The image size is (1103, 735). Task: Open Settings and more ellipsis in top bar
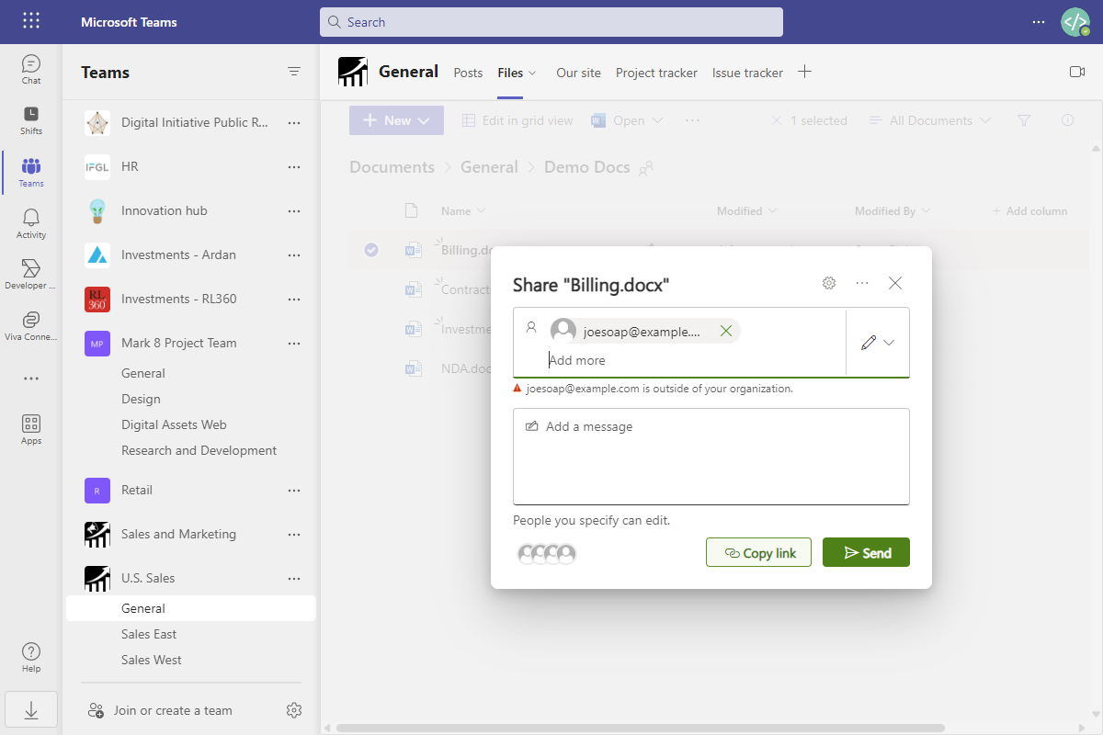1039,22
